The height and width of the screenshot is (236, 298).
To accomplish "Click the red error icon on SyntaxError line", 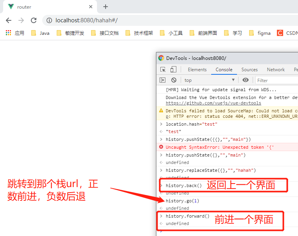I will coord(161,147).
